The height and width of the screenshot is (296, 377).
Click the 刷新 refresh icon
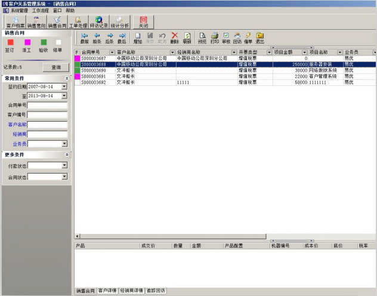point(187,38)
